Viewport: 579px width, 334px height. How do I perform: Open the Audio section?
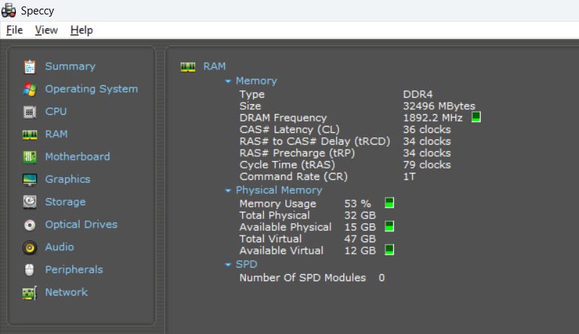(x=59, y=247)
